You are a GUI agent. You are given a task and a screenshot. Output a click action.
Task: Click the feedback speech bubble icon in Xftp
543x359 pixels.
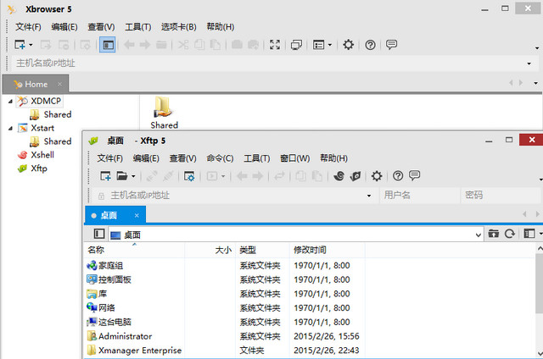(414, 176)
